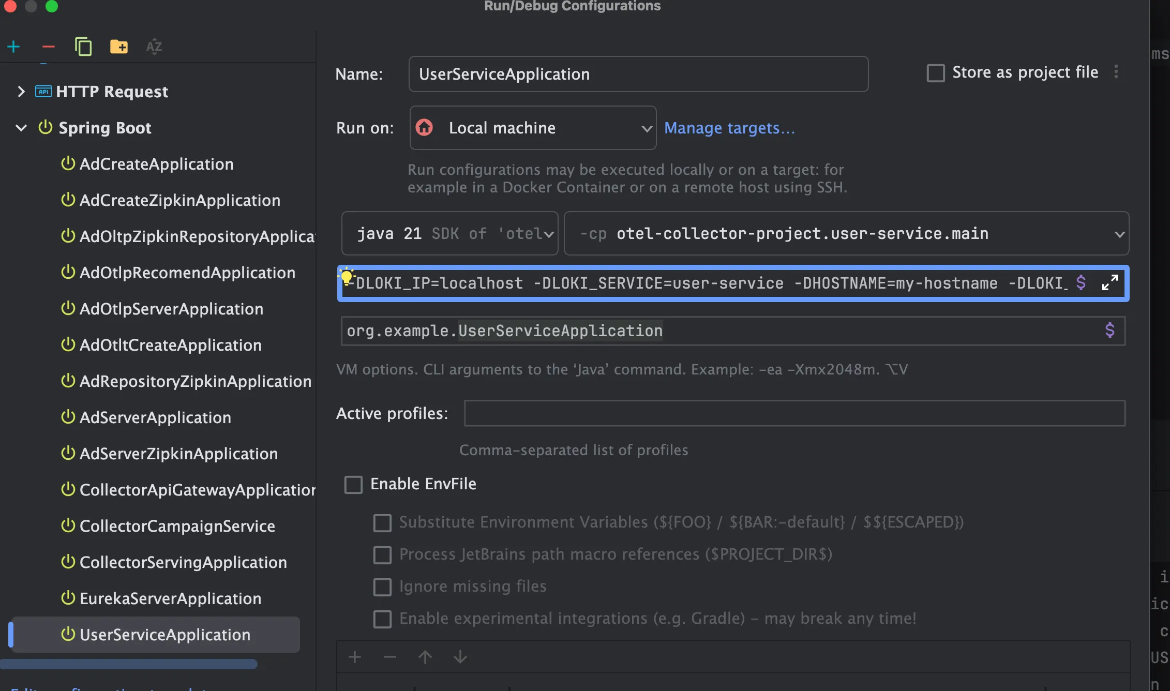This screenshot has height=691, width=1170.
Task: Open more options next to Store as project file
Action: (1116, 72)
